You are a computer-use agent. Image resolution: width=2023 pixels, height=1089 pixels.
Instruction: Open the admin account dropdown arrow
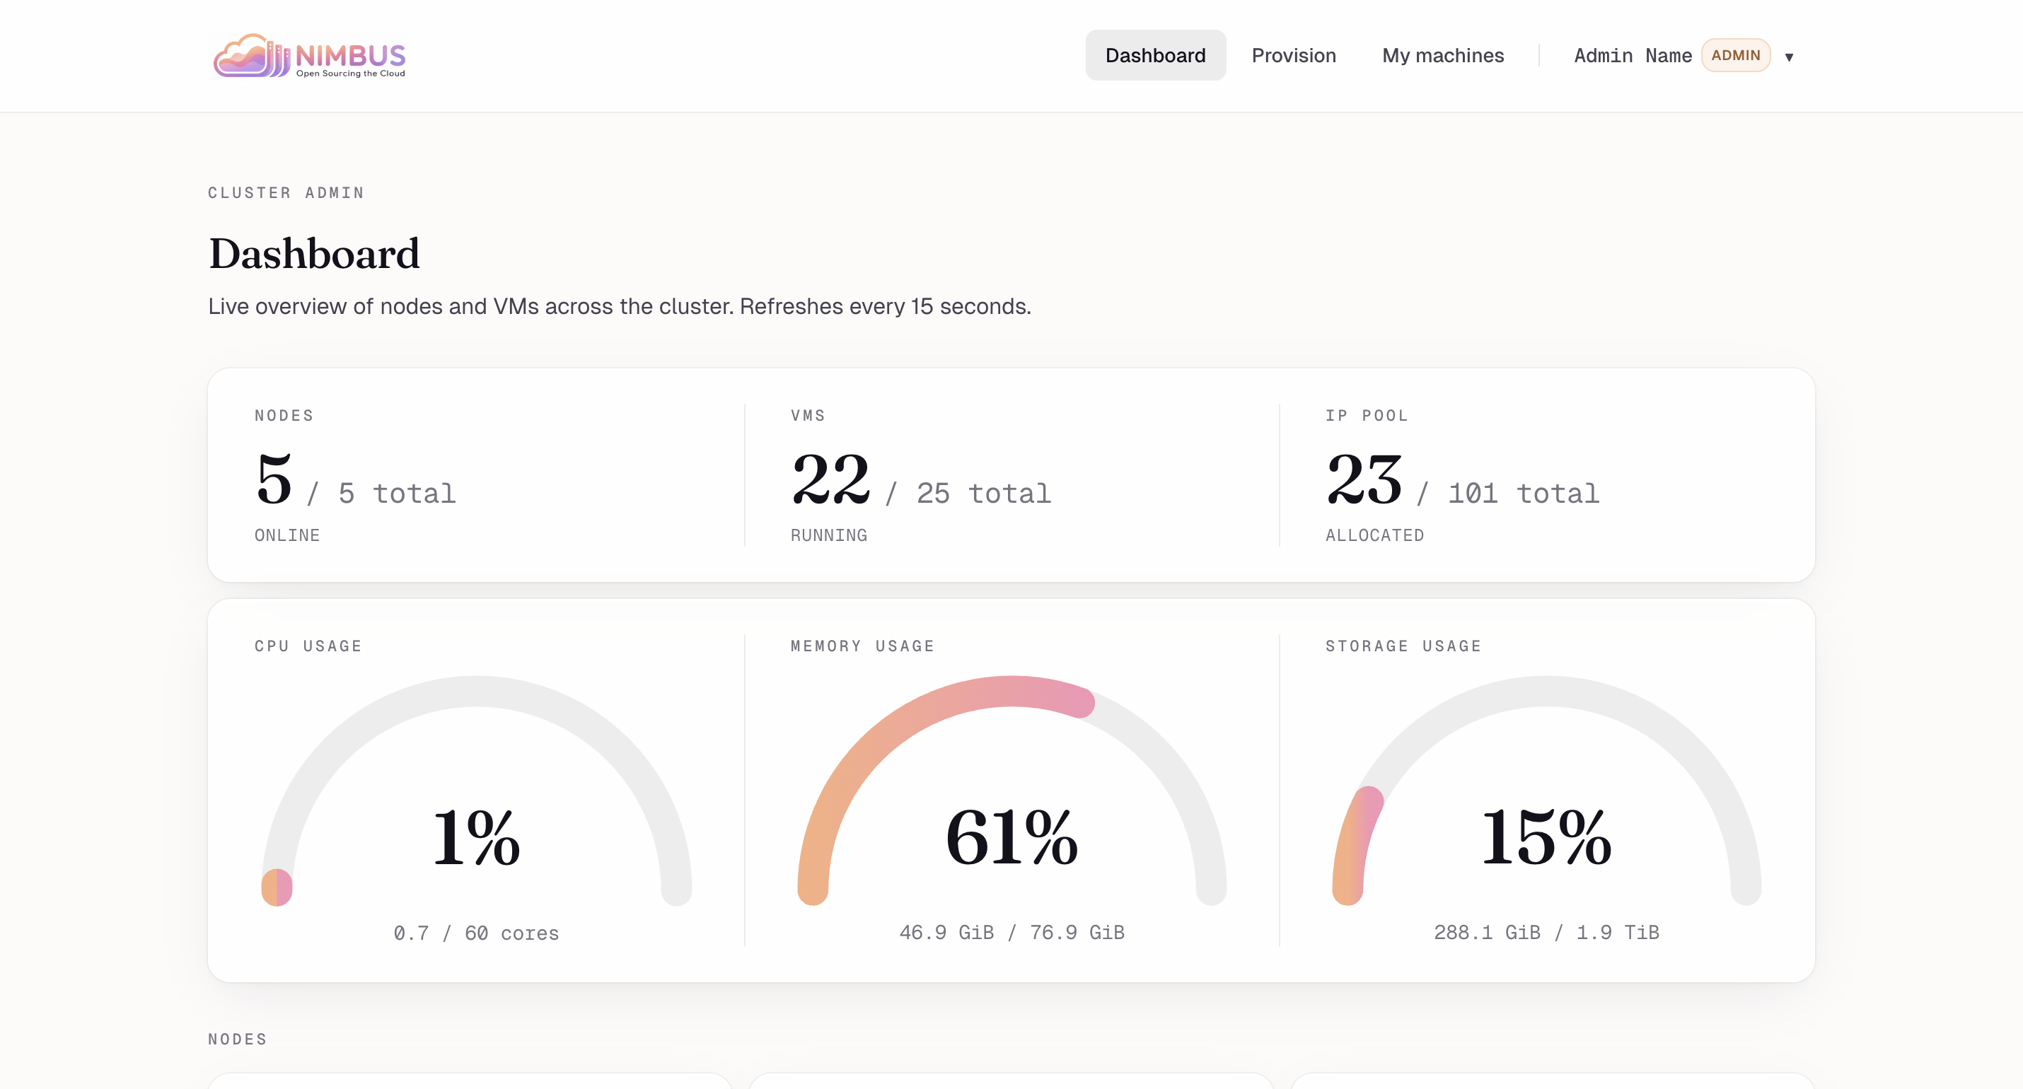1788,57
